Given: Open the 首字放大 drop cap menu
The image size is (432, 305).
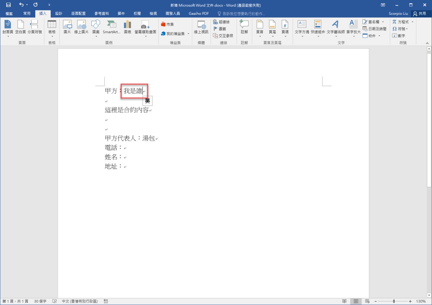Looking at the screenshot, I should pyautogui.click(x=354, y=28).
